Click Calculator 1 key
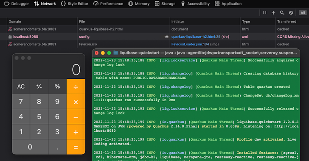 21,132
